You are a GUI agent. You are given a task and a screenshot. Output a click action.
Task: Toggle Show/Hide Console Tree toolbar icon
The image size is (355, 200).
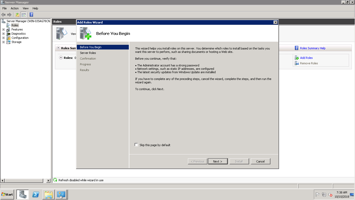[x=23, y=15]
